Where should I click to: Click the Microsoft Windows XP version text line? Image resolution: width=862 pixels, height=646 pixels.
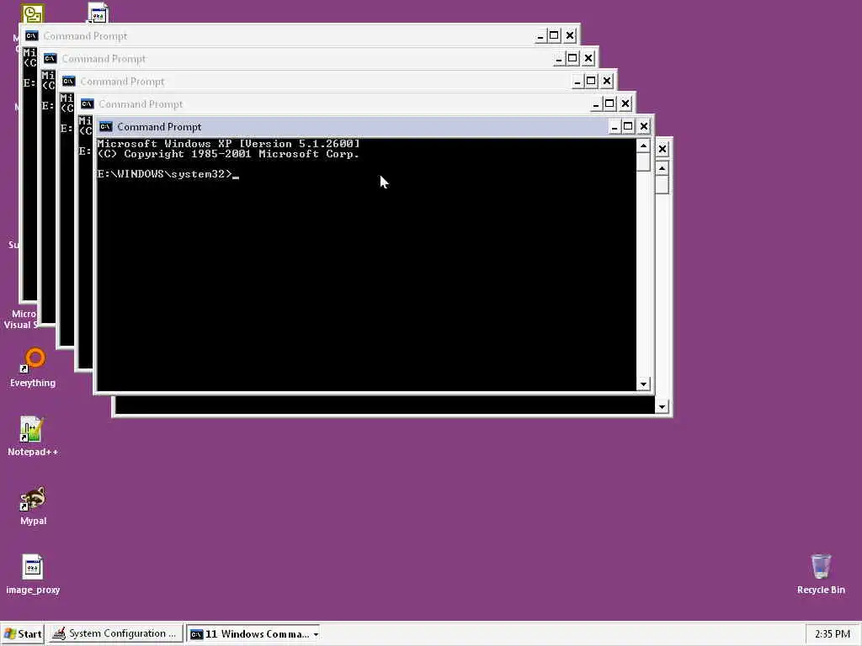[x=228, y=144]
